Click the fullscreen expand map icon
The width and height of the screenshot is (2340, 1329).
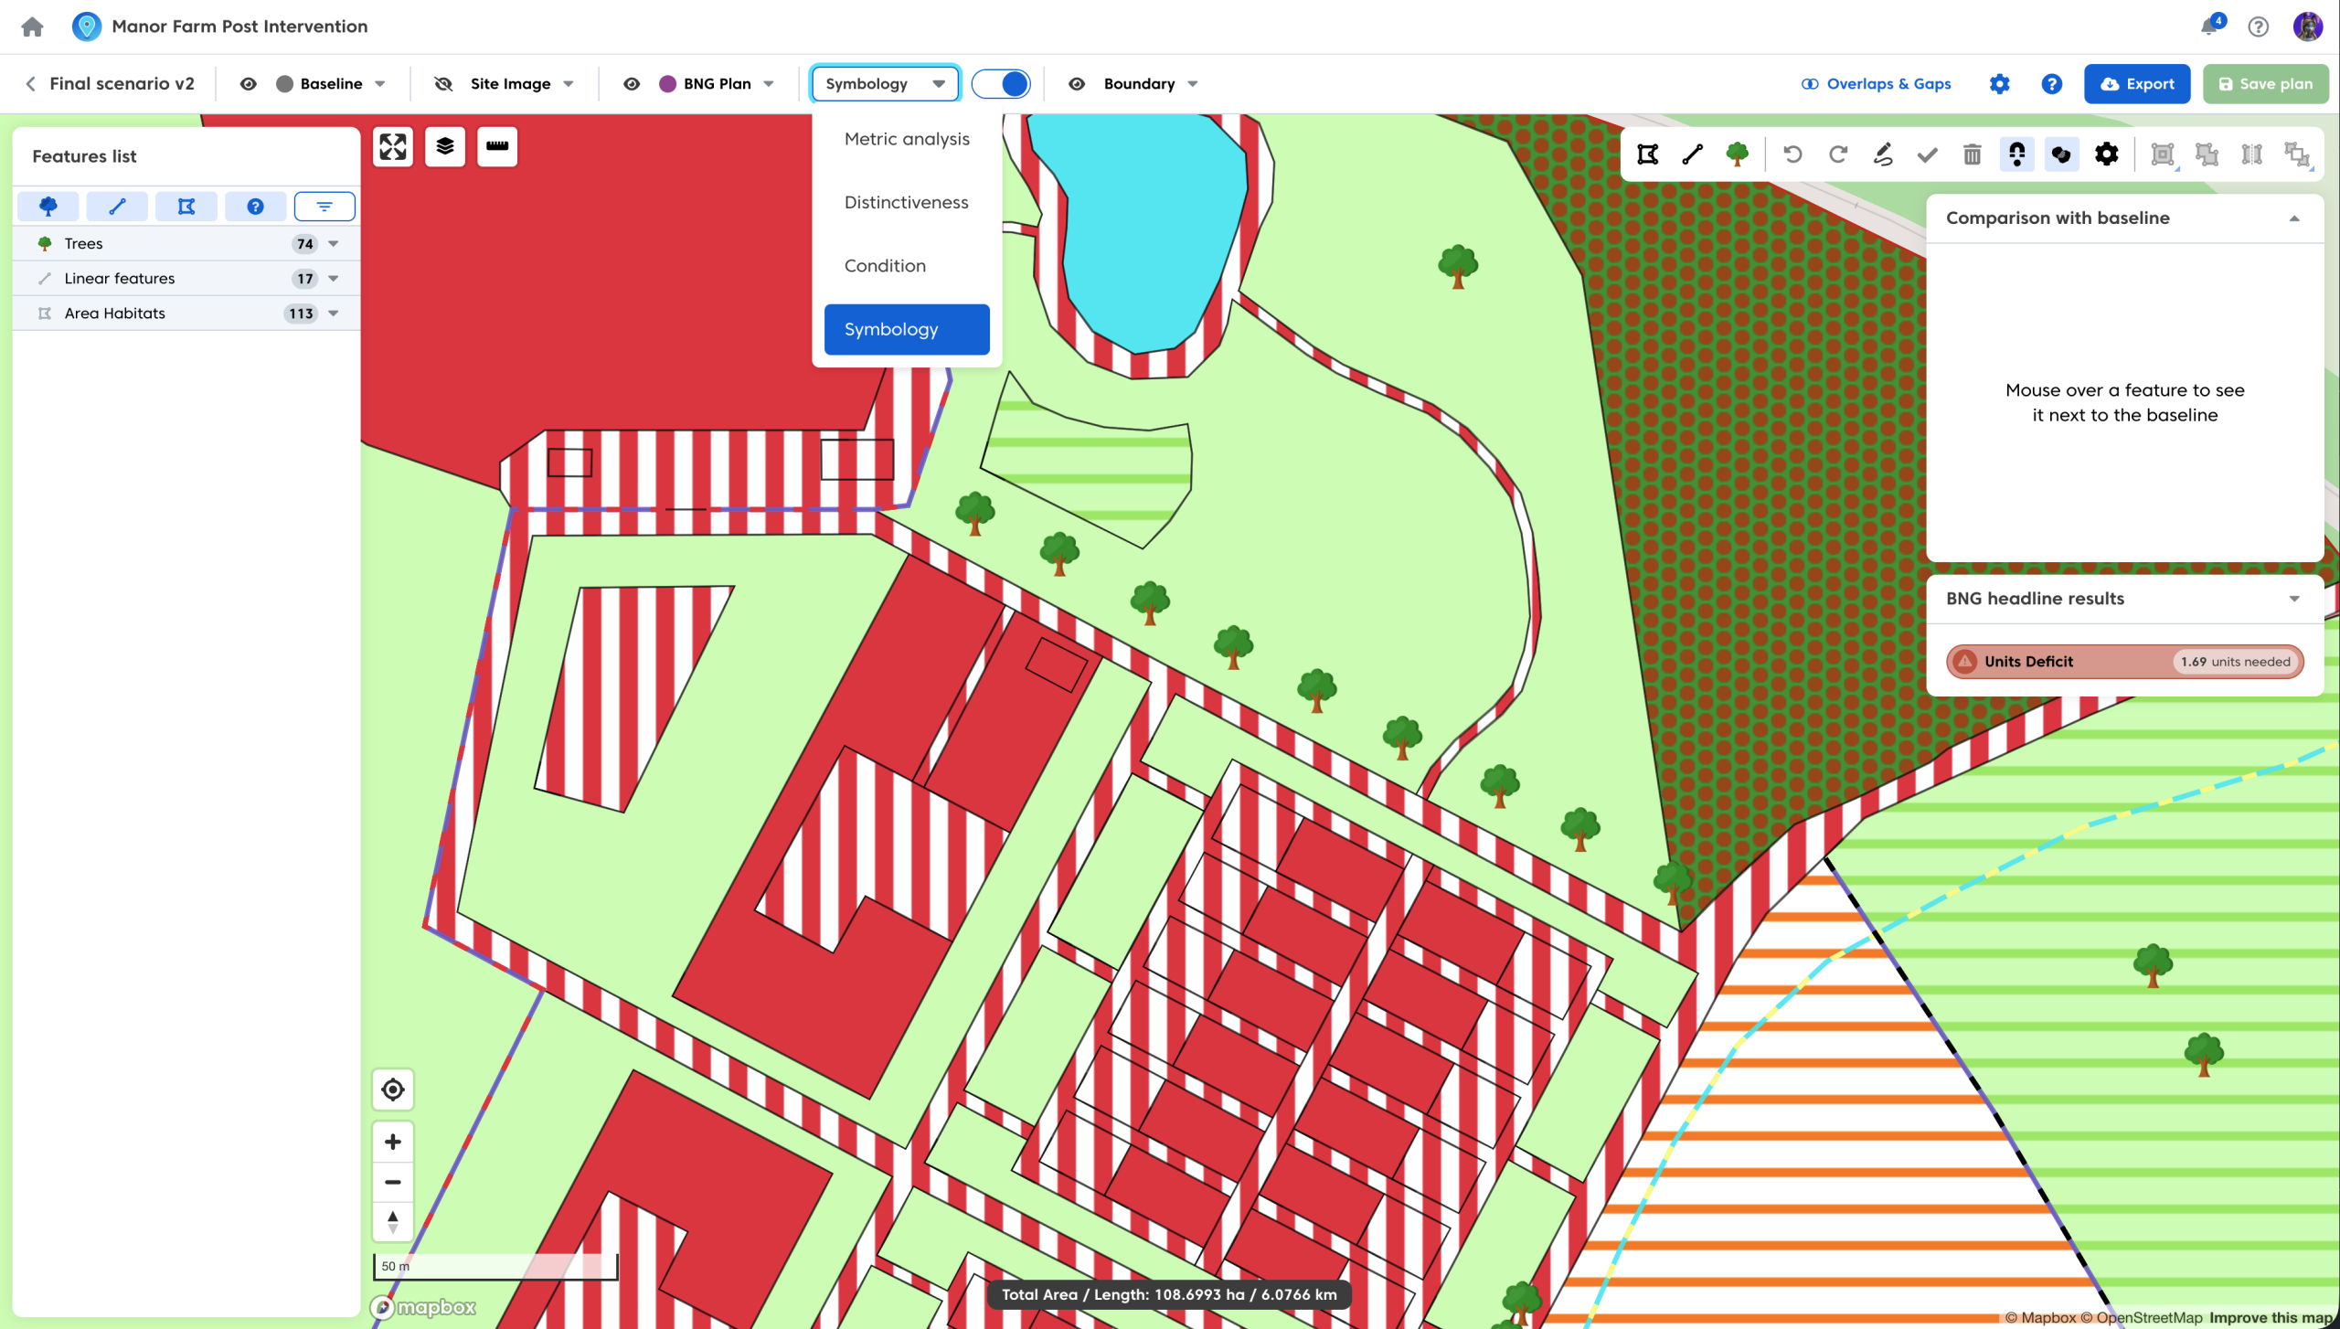(x=393, y=147)
